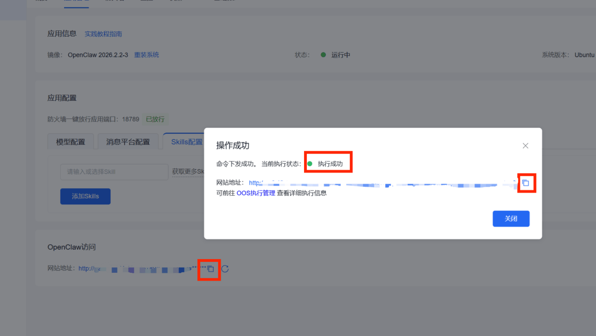Click the green 已放行 firewall badge

pos(156,119)
